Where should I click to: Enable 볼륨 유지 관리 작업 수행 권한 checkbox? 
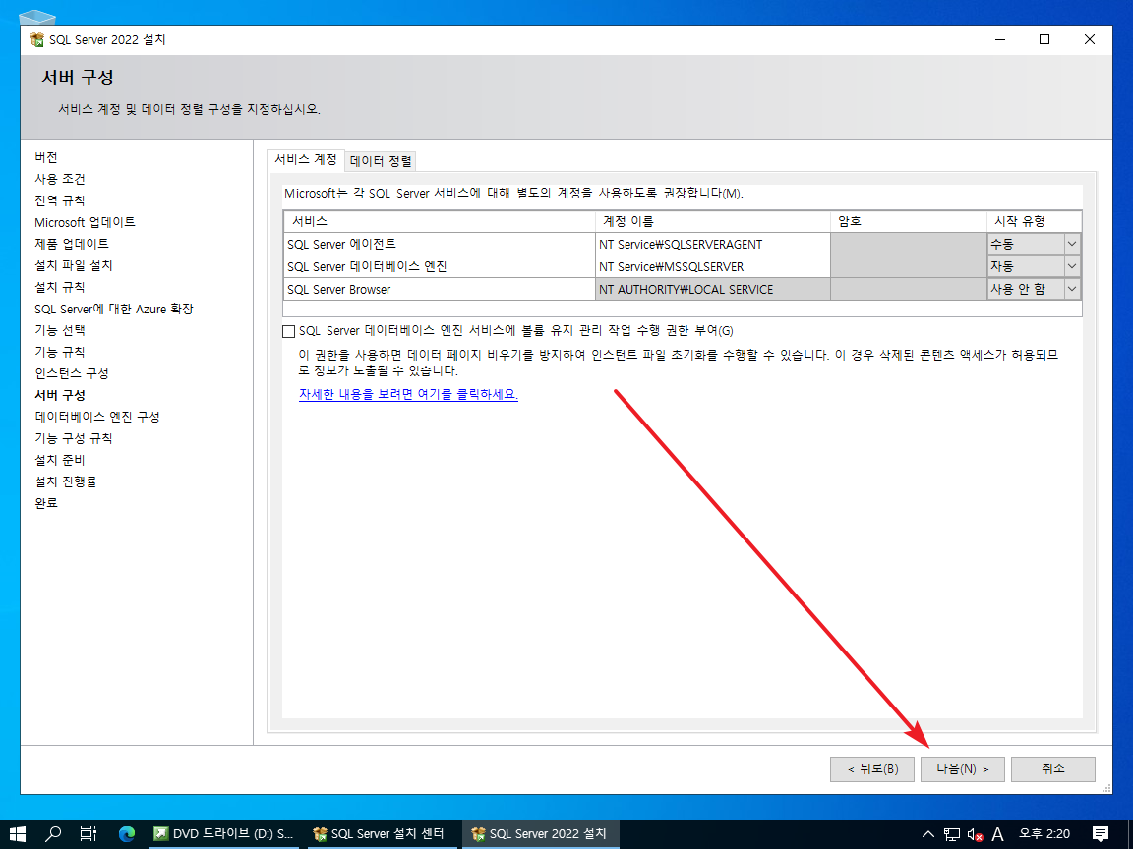coord(288,331)
